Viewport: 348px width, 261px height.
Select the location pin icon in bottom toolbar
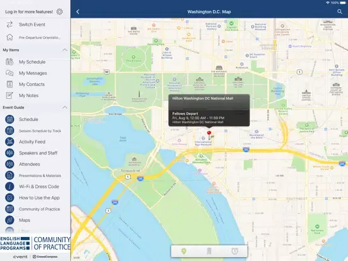point(183,252)
